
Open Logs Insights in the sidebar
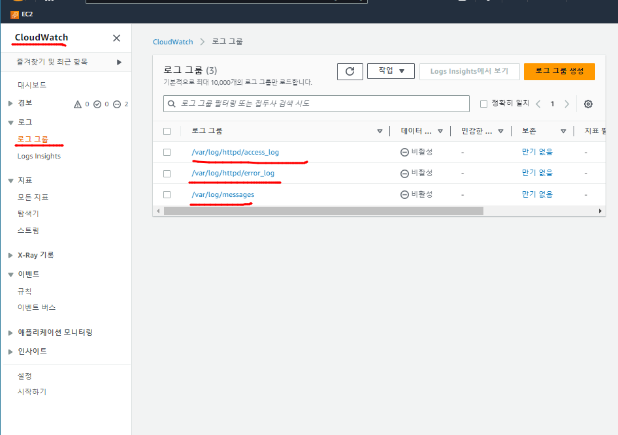(39, 156)
